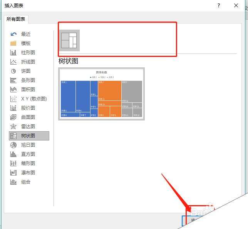Click the 直方图 text label
This screenshot has height=229, width=248.
(28, 154)
